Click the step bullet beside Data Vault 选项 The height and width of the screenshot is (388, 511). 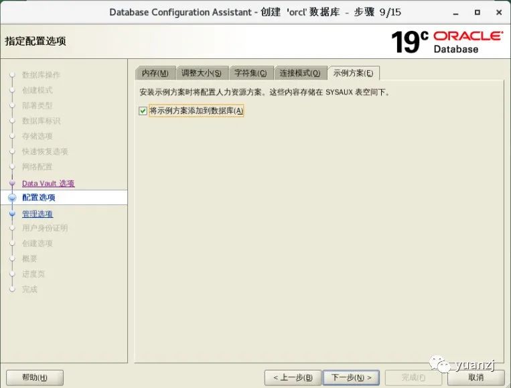tap(12, 183)
